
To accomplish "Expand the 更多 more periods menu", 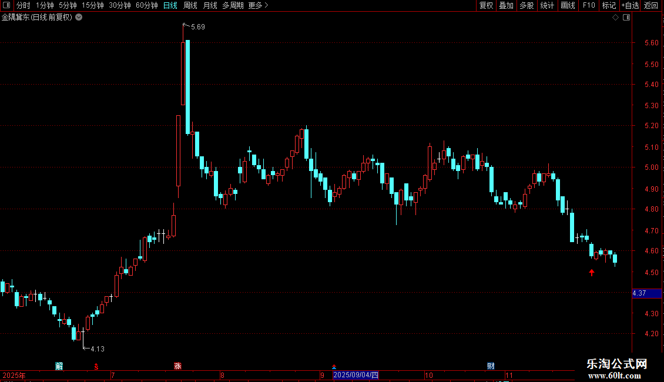I will 259,5.
